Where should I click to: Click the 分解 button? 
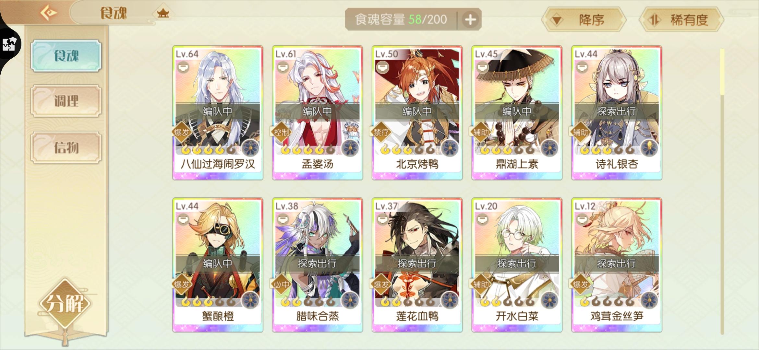[65, 303]
